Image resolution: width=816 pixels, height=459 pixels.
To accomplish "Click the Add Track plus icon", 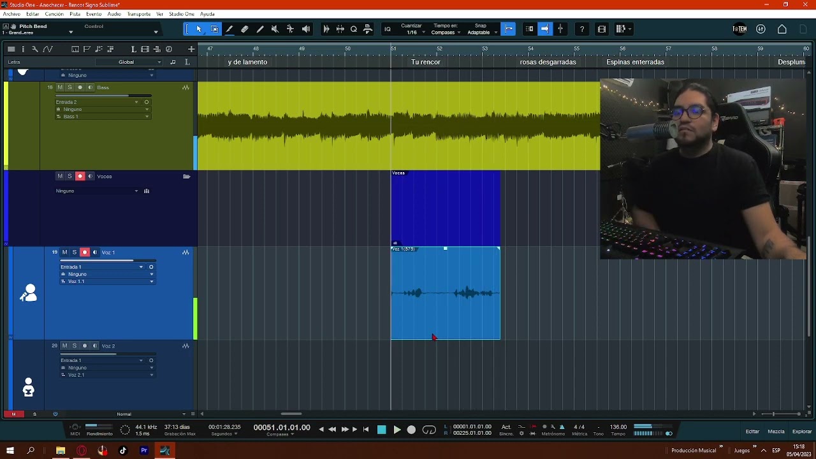I will [191, 49].
